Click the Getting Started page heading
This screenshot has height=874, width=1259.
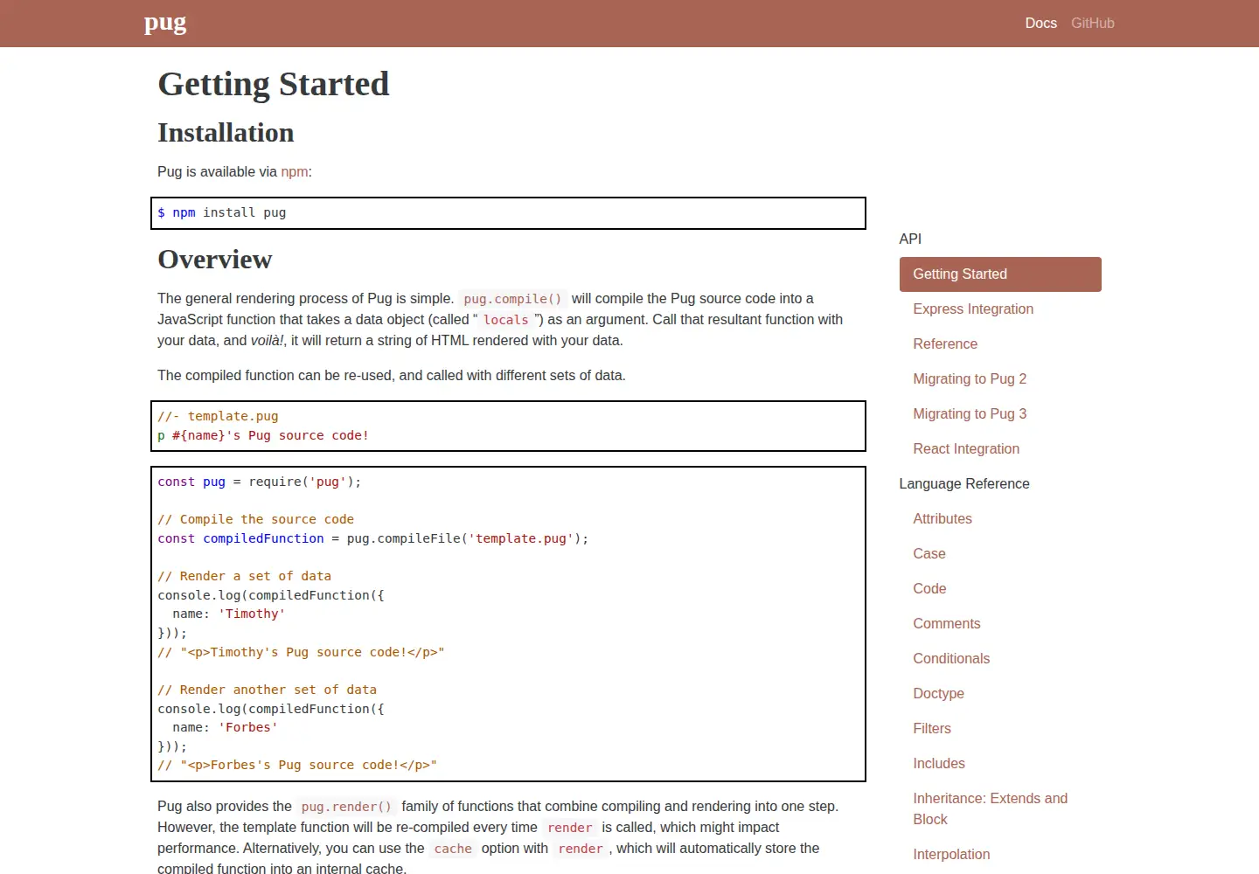274,84
